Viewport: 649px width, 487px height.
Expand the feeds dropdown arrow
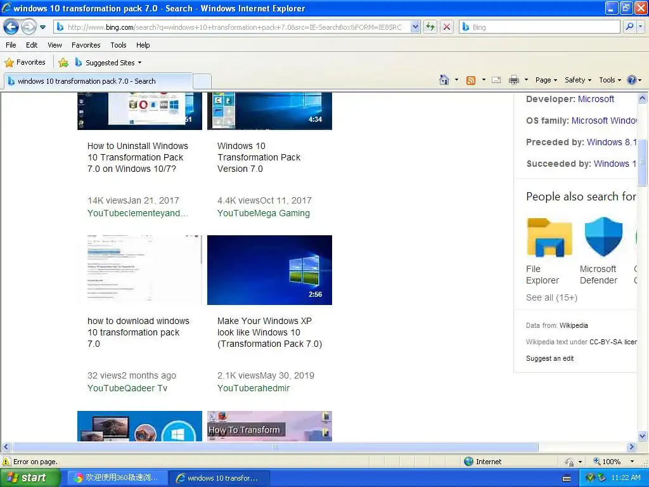tap(484, 80)
